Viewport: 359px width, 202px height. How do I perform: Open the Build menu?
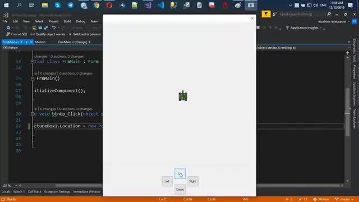point(67,21)
